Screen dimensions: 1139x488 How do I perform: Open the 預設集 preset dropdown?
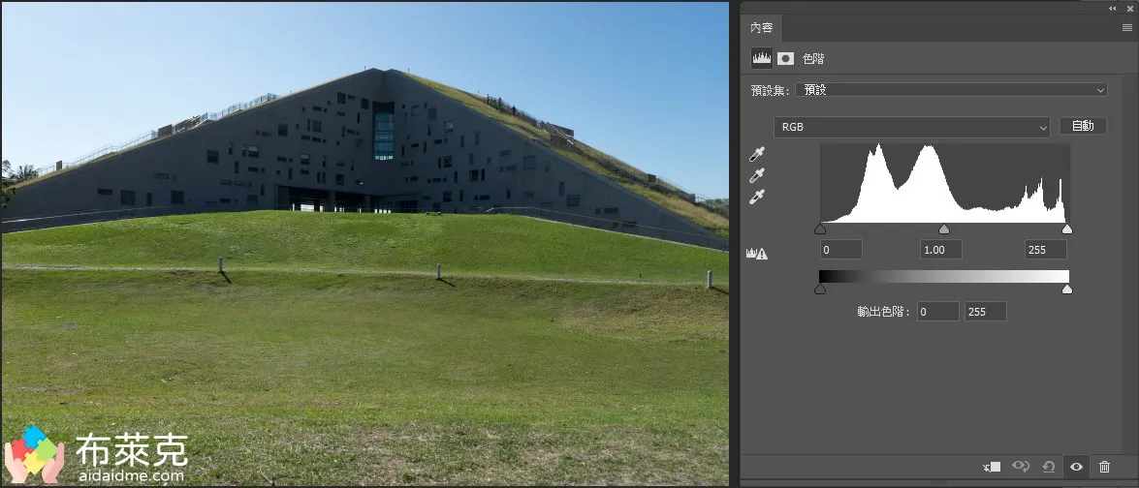tap(952, 90)
